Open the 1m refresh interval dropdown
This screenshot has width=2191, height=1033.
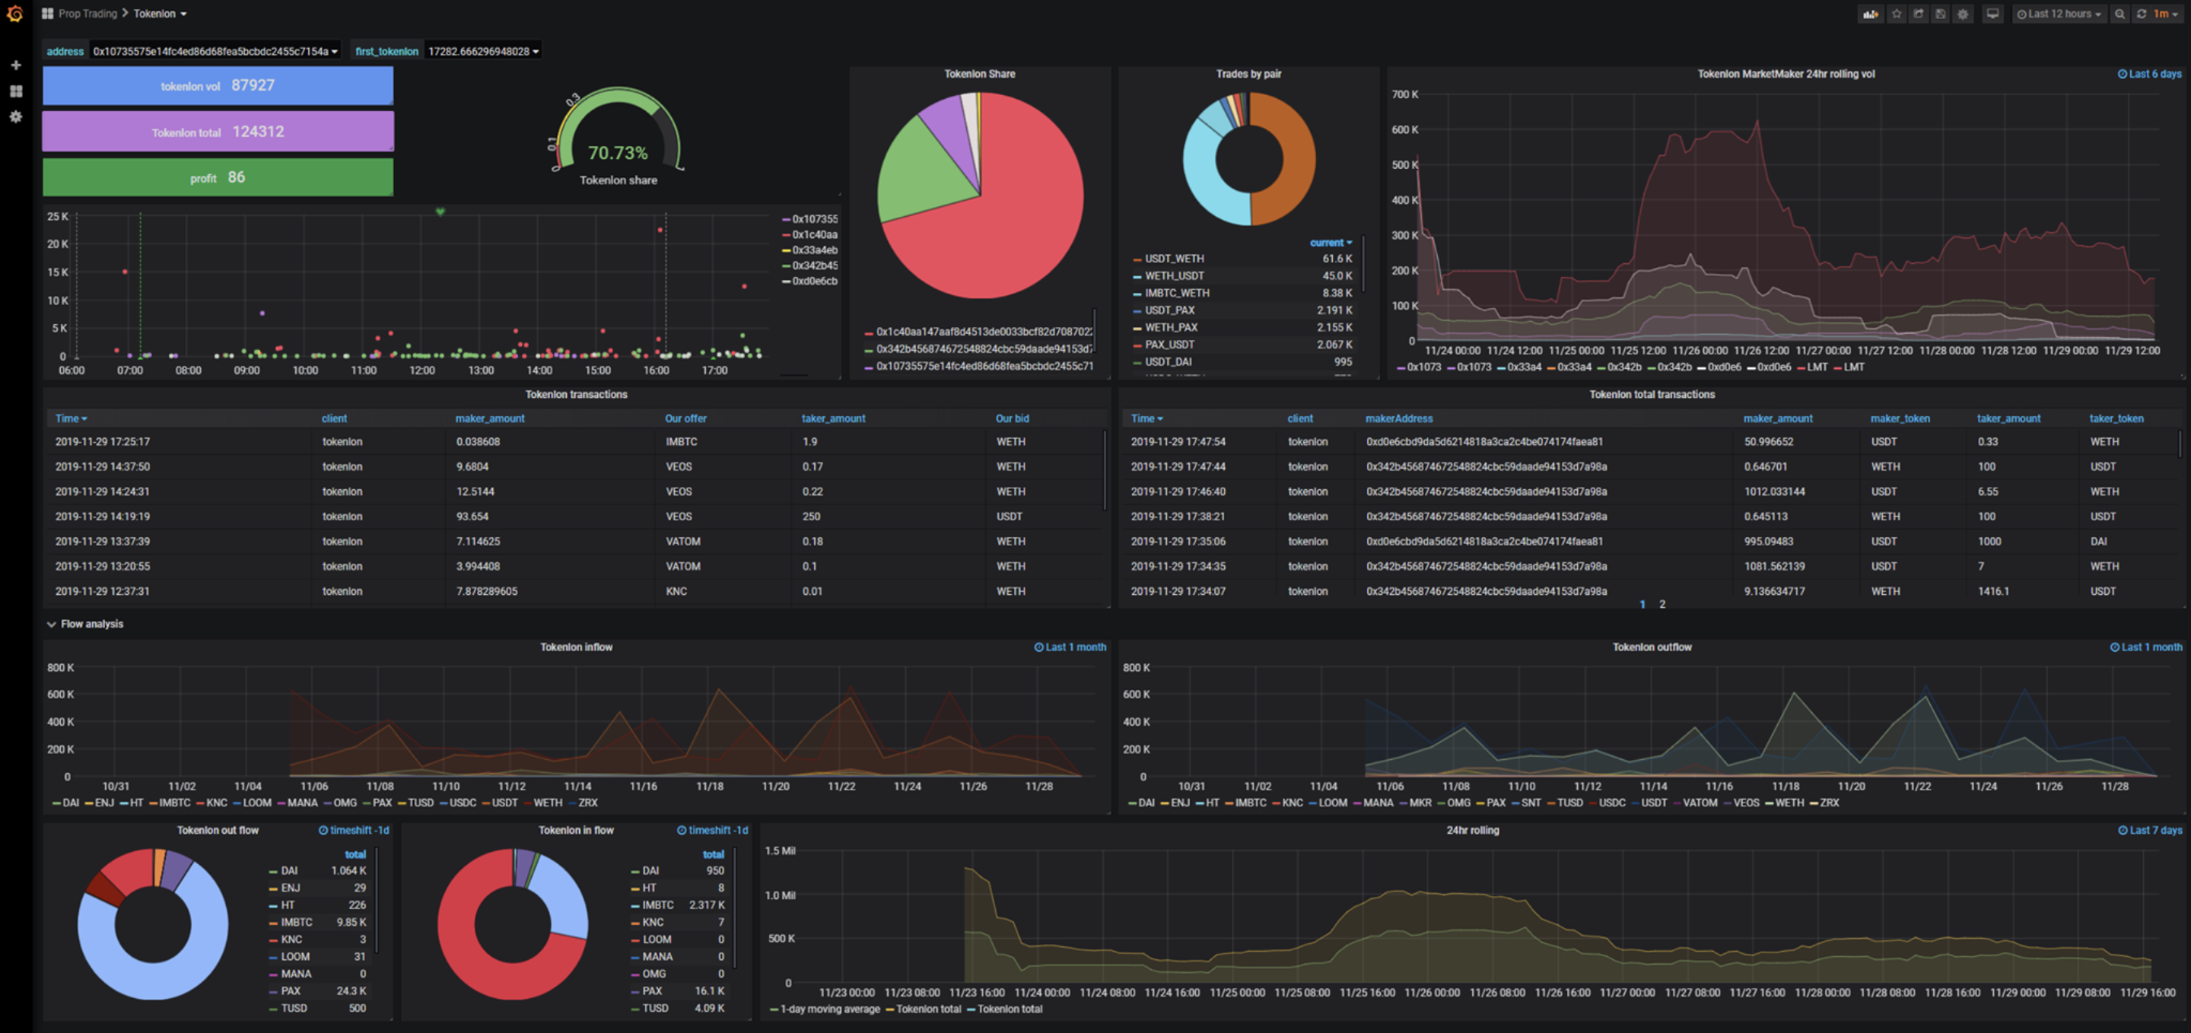click(2165, 14)
